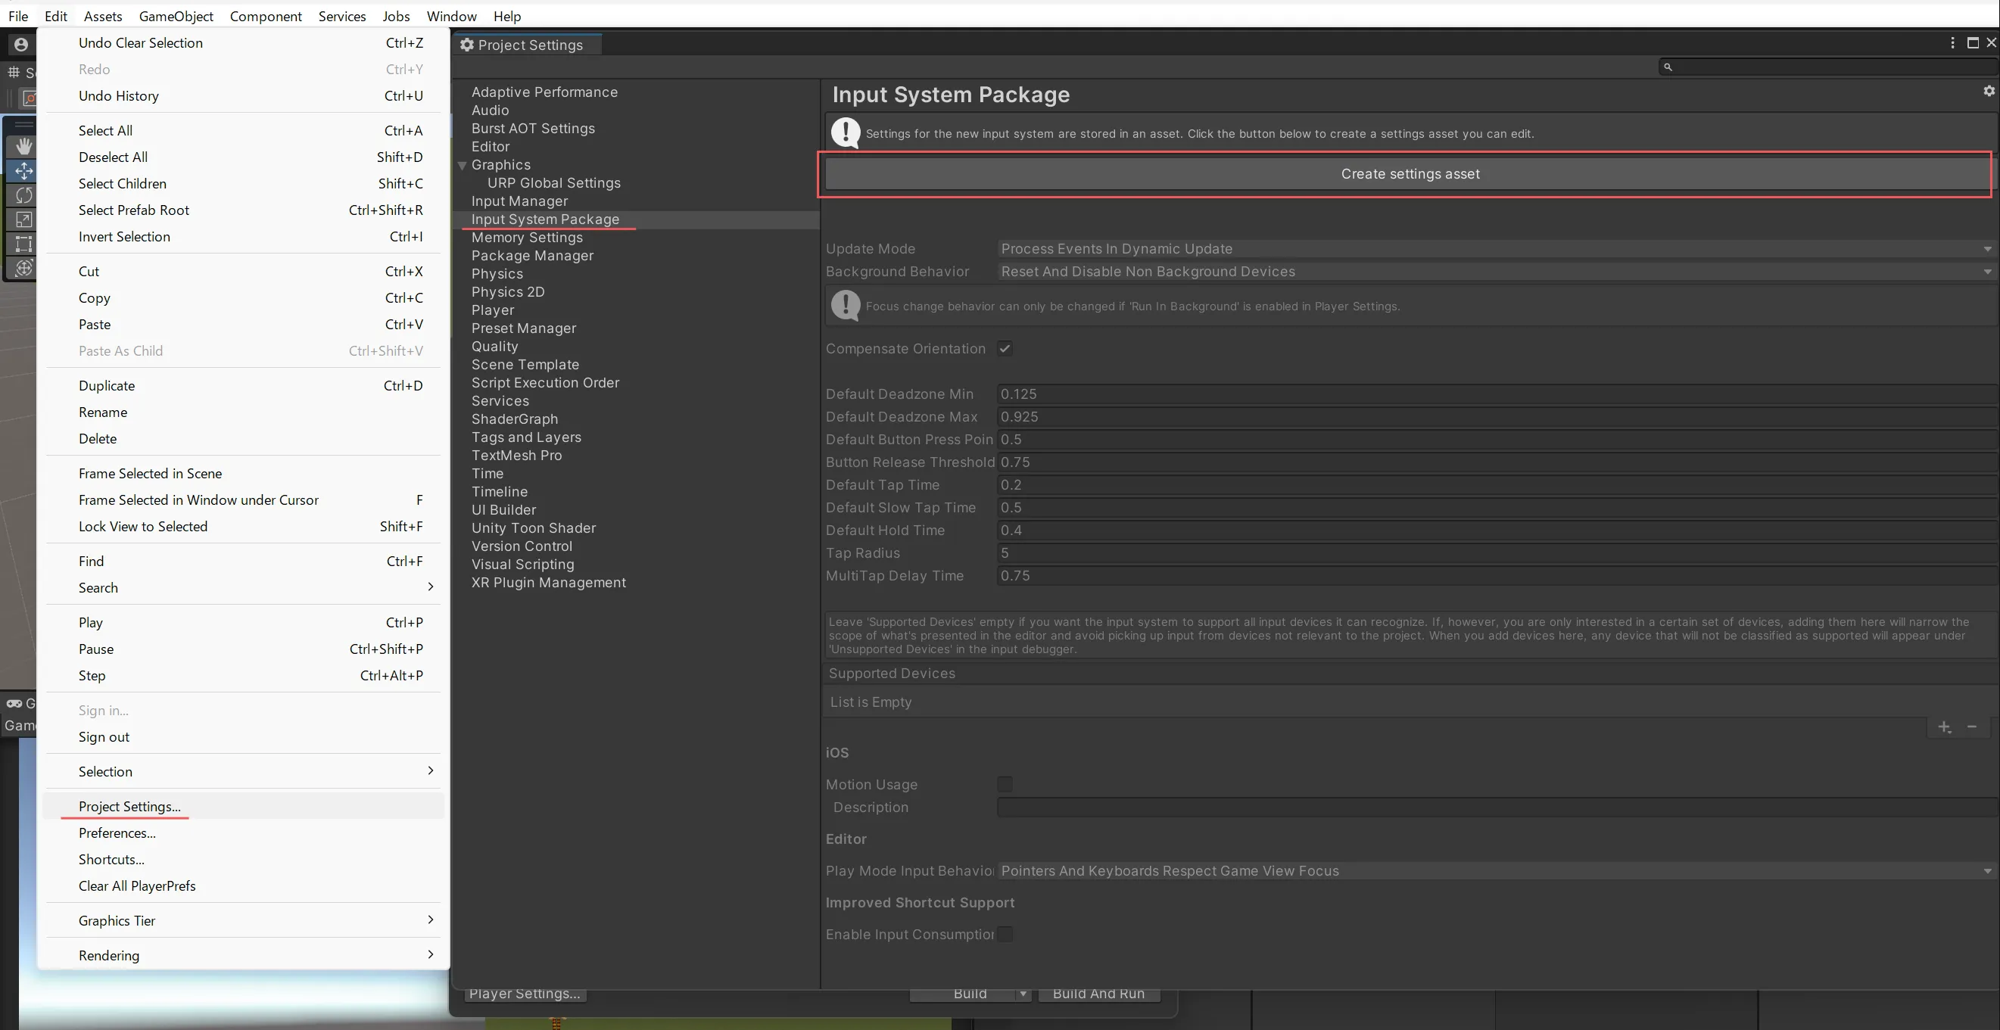Toggle the Enable Input Consumption checkbox
Screen dimensions: 2000x1030
[x=1005, y=934]
